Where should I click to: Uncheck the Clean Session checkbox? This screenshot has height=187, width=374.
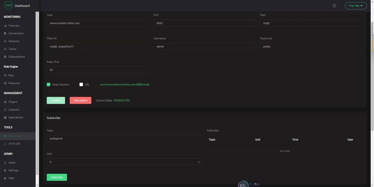(x=49, y=85)
